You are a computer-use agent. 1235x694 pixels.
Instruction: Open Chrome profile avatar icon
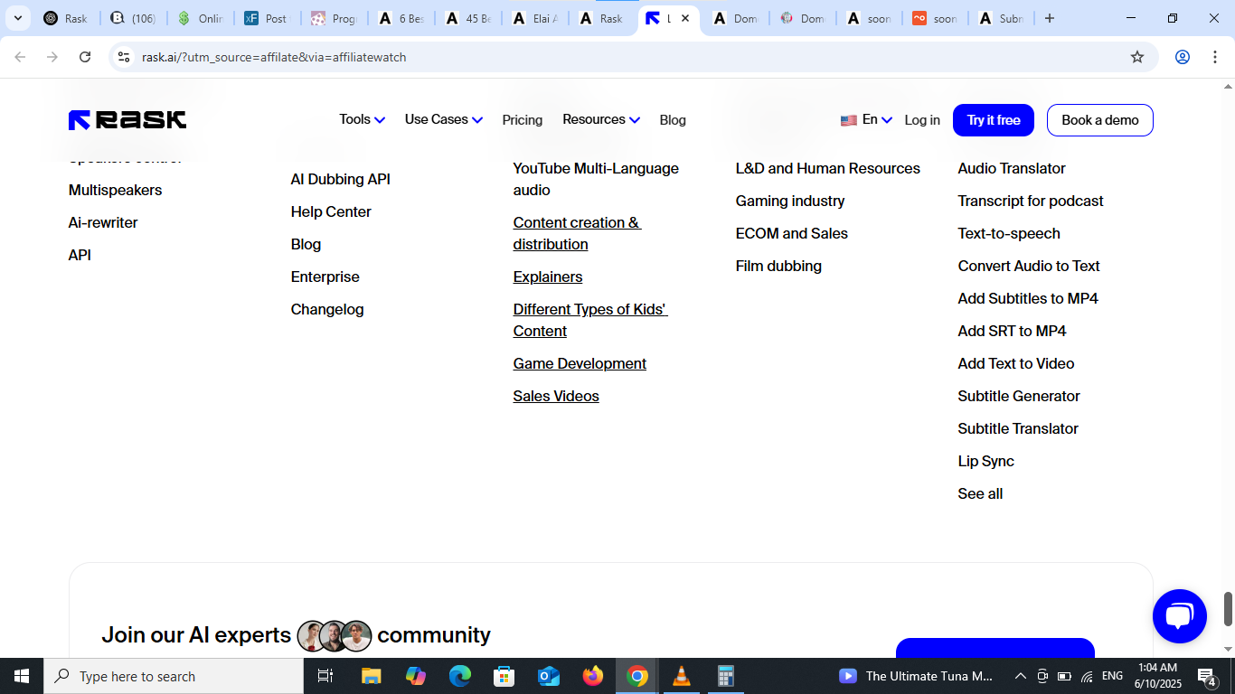[1183, 57]
